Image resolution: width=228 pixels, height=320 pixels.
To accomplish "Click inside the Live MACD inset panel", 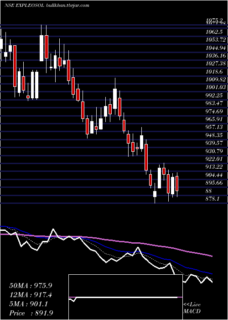I will pos(125,297).
